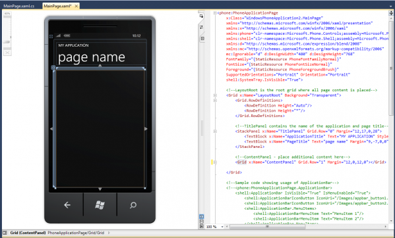Click the breadcrumb arrow after Grid/Grid
This screenshot has width=395, height=238.
coord(109,233)
